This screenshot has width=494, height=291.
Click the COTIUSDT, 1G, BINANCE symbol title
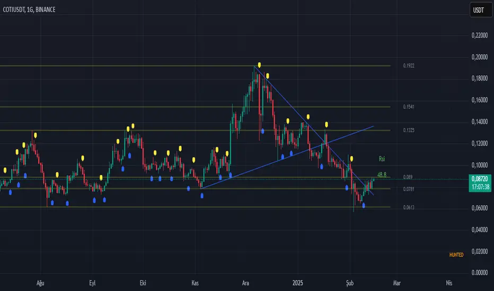[x=29, y=10]
